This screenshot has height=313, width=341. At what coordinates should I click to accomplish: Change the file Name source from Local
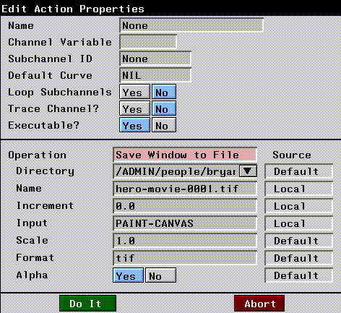pyautogui.click(x=299, y=189)
